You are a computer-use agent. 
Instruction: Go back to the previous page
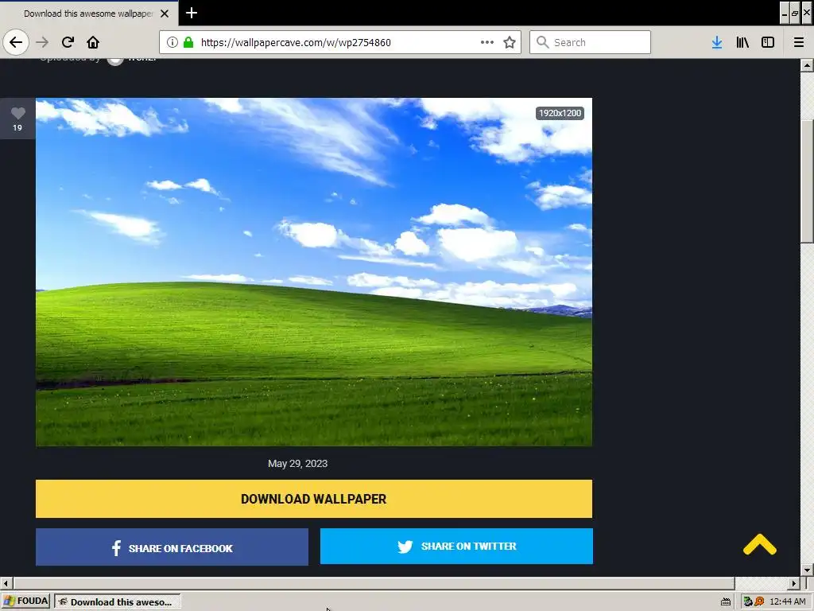click(16, 42)
